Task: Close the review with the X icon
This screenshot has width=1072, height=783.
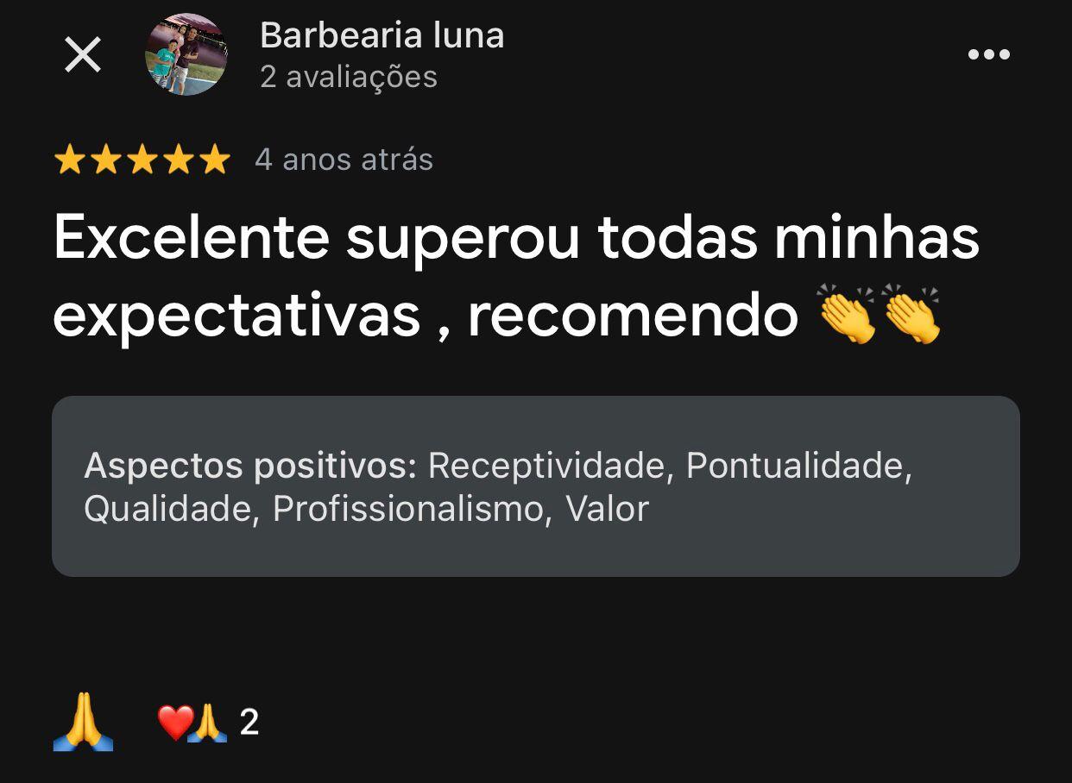Action: coord(83,55)
